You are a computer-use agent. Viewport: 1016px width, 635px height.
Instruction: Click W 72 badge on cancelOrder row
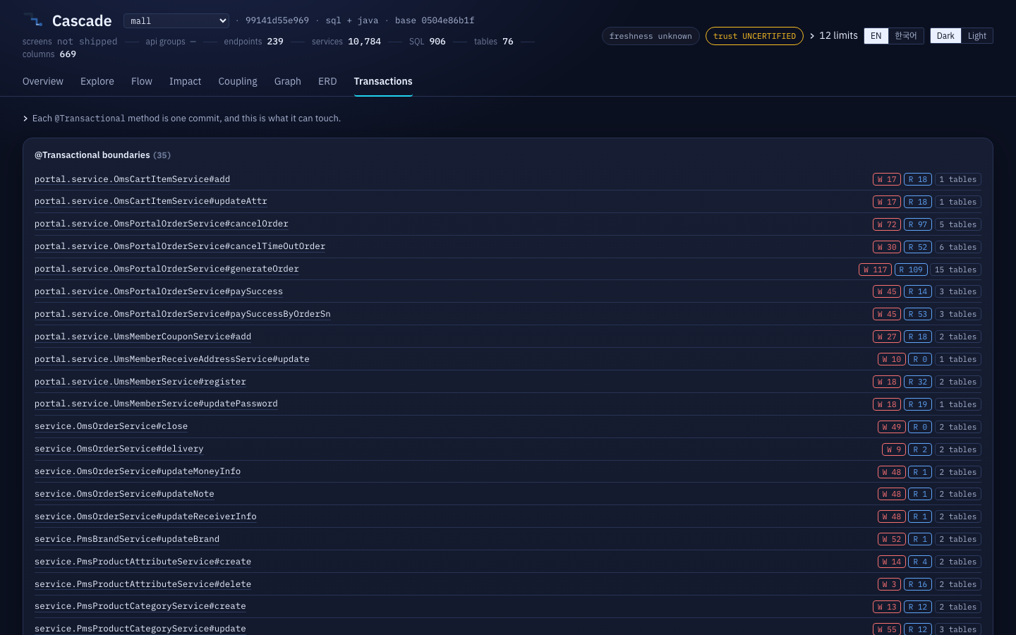point(887,224)
